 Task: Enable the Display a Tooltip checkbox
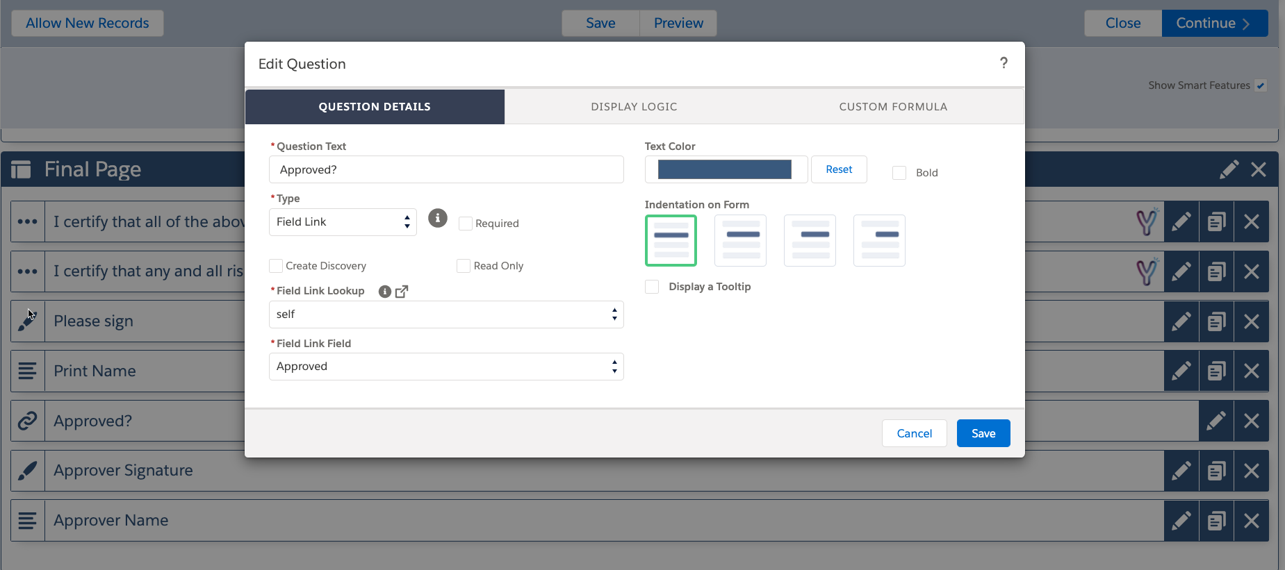tap(652, 287)
